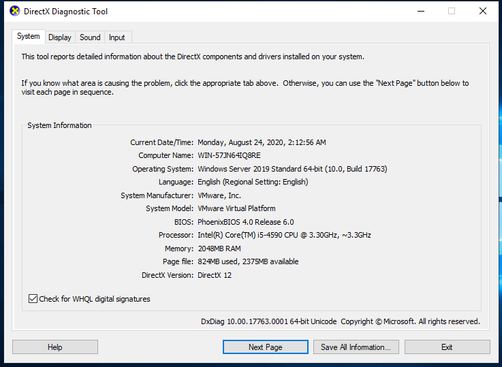Switch to the Sound tab

point(90,37)
